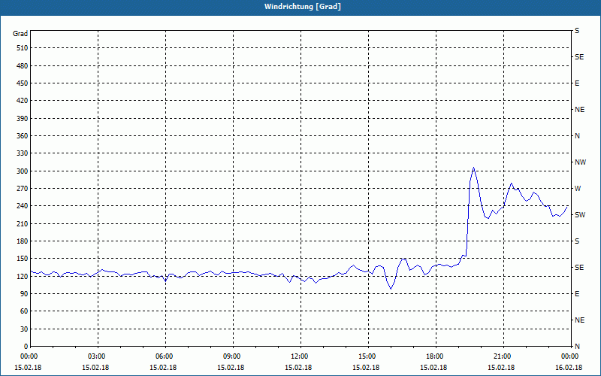Click the Windrichtung [Grad] chart title
The image size is (601, 376).
(x=303, y=7)
